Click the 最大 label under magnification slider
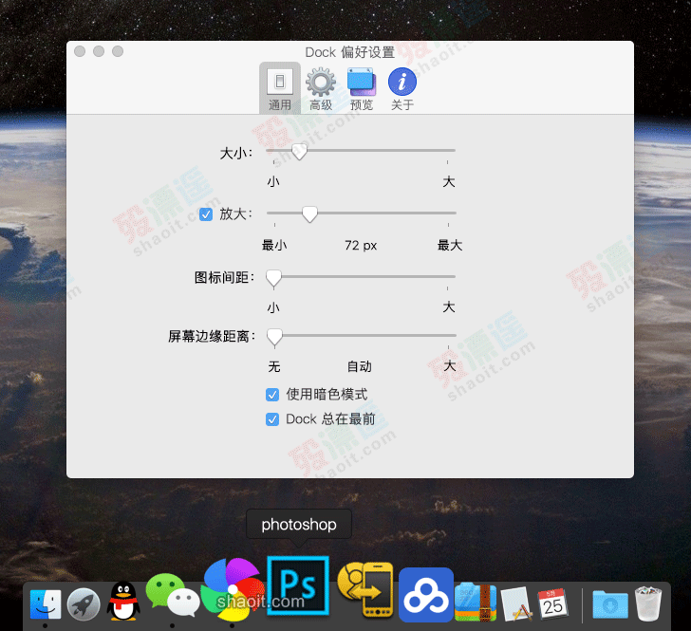Screen dimensions: 691x631 click(450, 245)
